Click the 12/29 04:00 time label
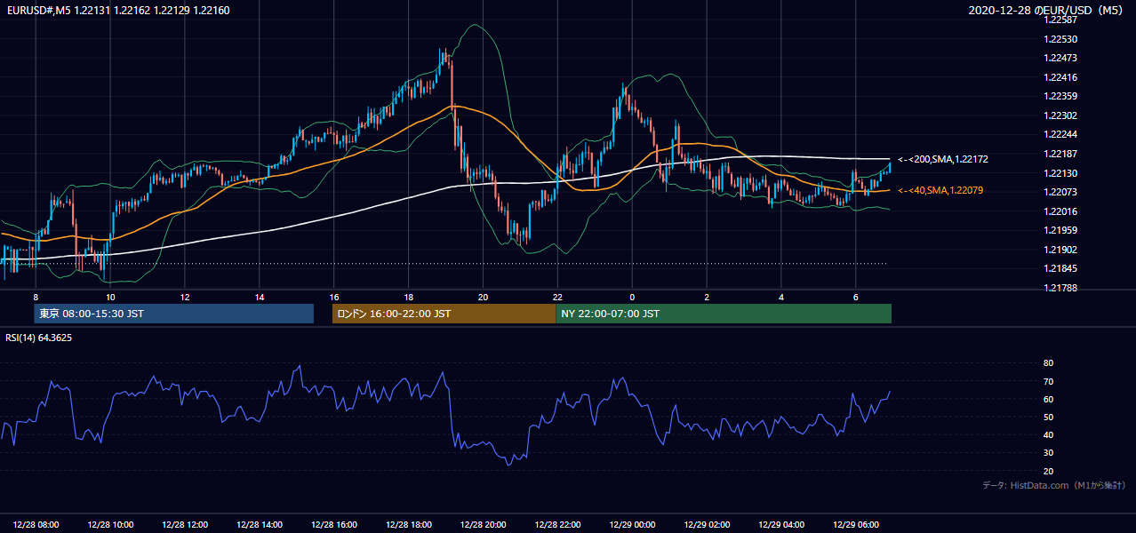Image resolution: width=1136 pixels, height=533 pixels. click(781, 525)
